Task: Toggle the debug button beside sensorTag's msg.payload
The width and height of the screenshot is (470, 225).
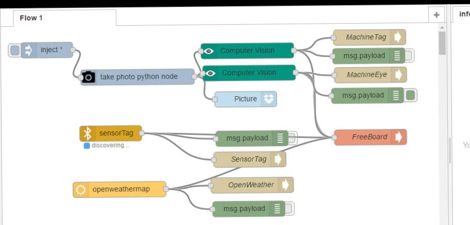Action: coord(292,138)
